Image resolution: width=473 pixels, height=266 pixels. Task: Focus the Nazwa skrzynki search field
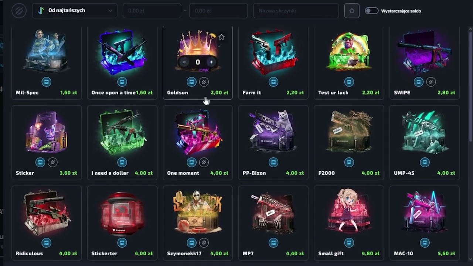(296, 11)
